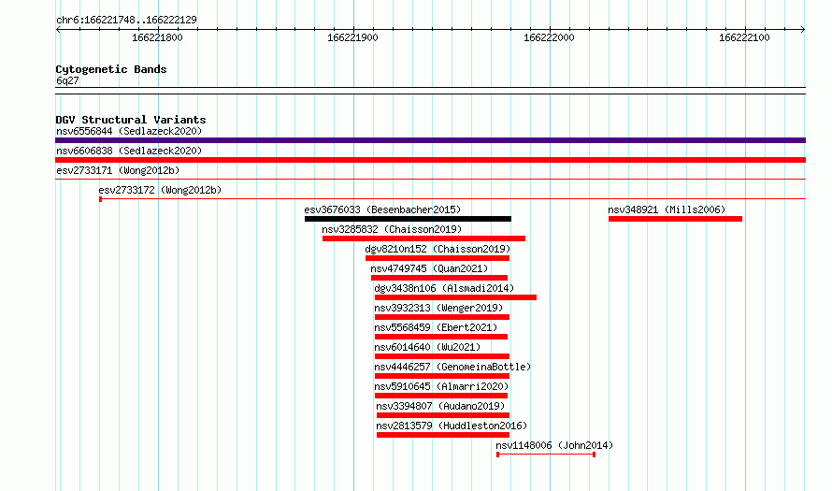Click the red nsv5910645 variant bar
This screenshot has width=832, height=491.
pos(441,396)
